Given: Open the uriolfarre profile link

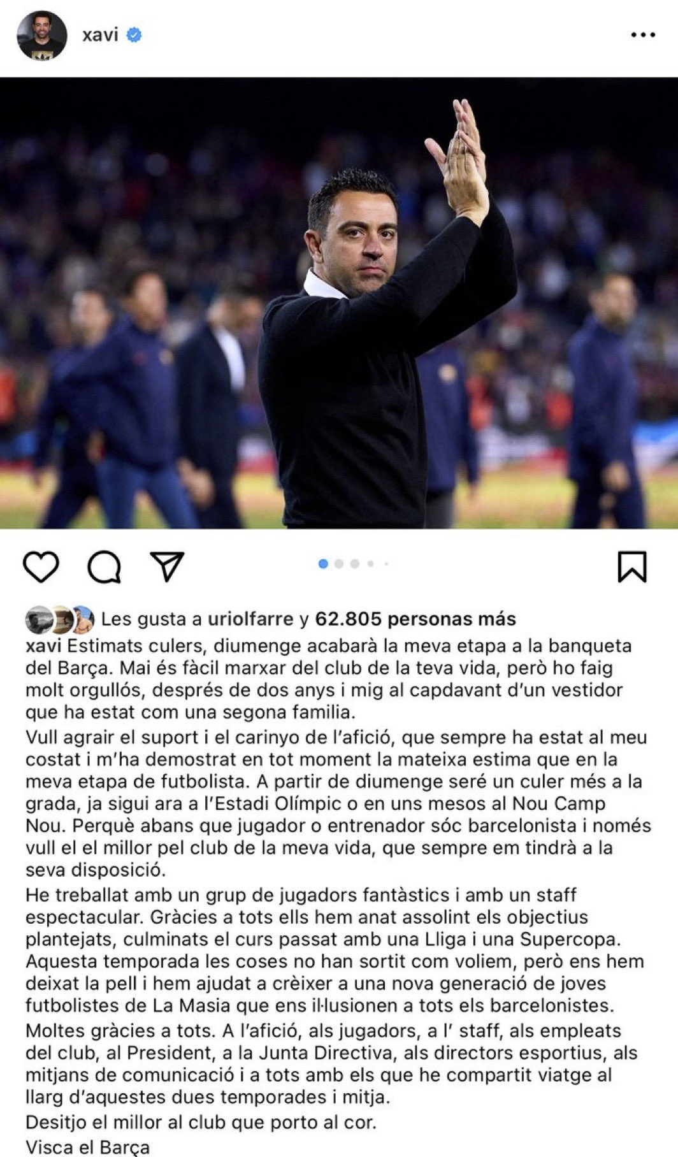Looking at the screenshot, I should click(x=250, y=619).
